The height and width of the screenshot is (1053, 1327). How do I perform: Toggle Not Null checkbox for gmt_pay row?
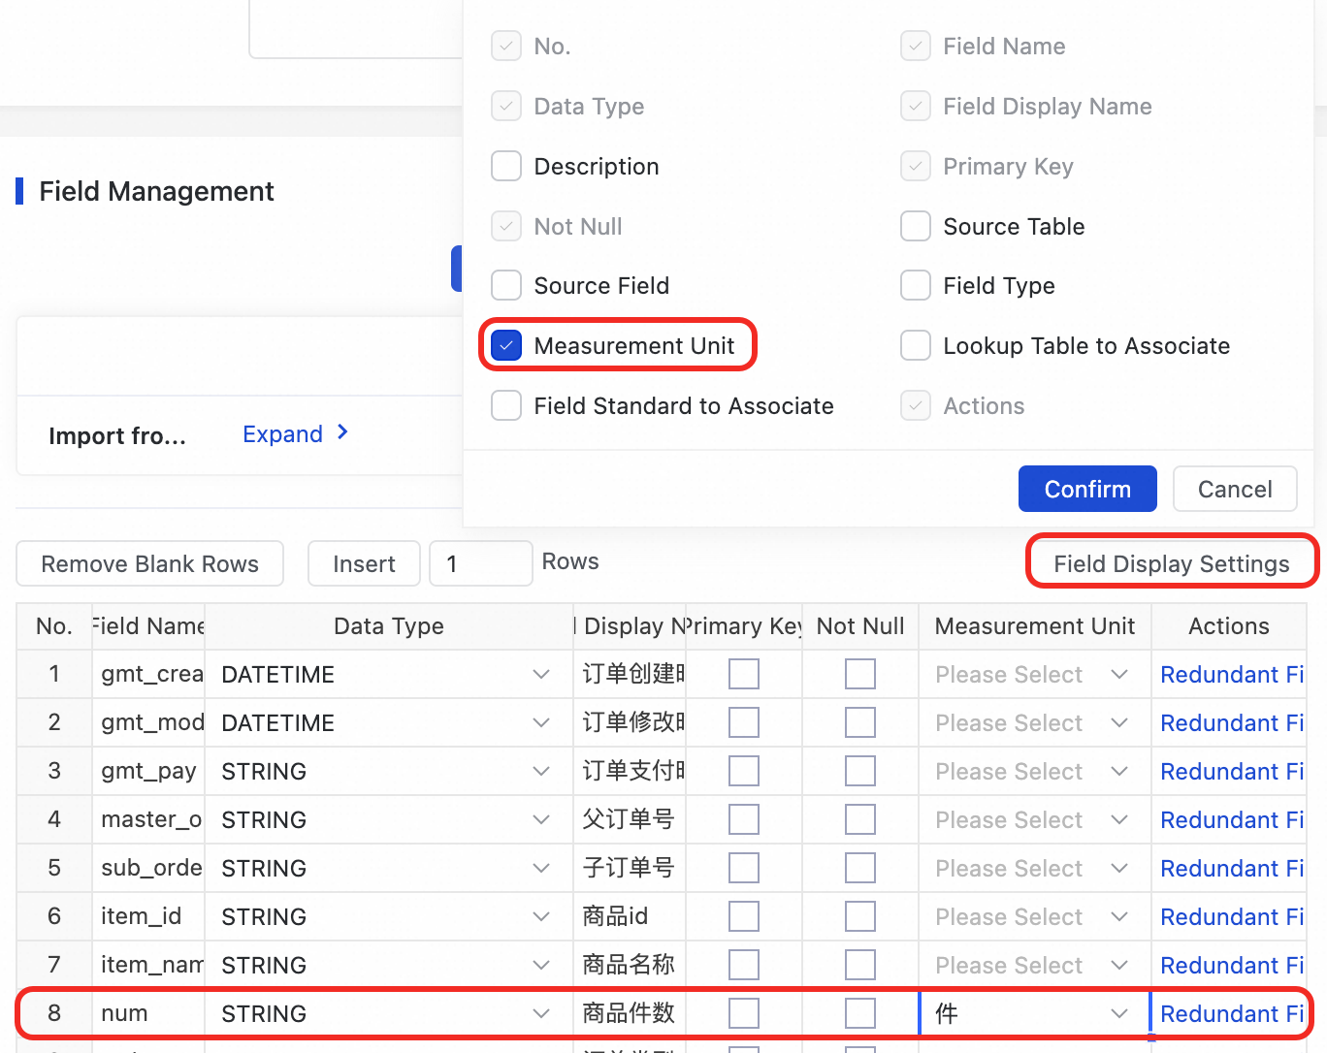point(860,771)
